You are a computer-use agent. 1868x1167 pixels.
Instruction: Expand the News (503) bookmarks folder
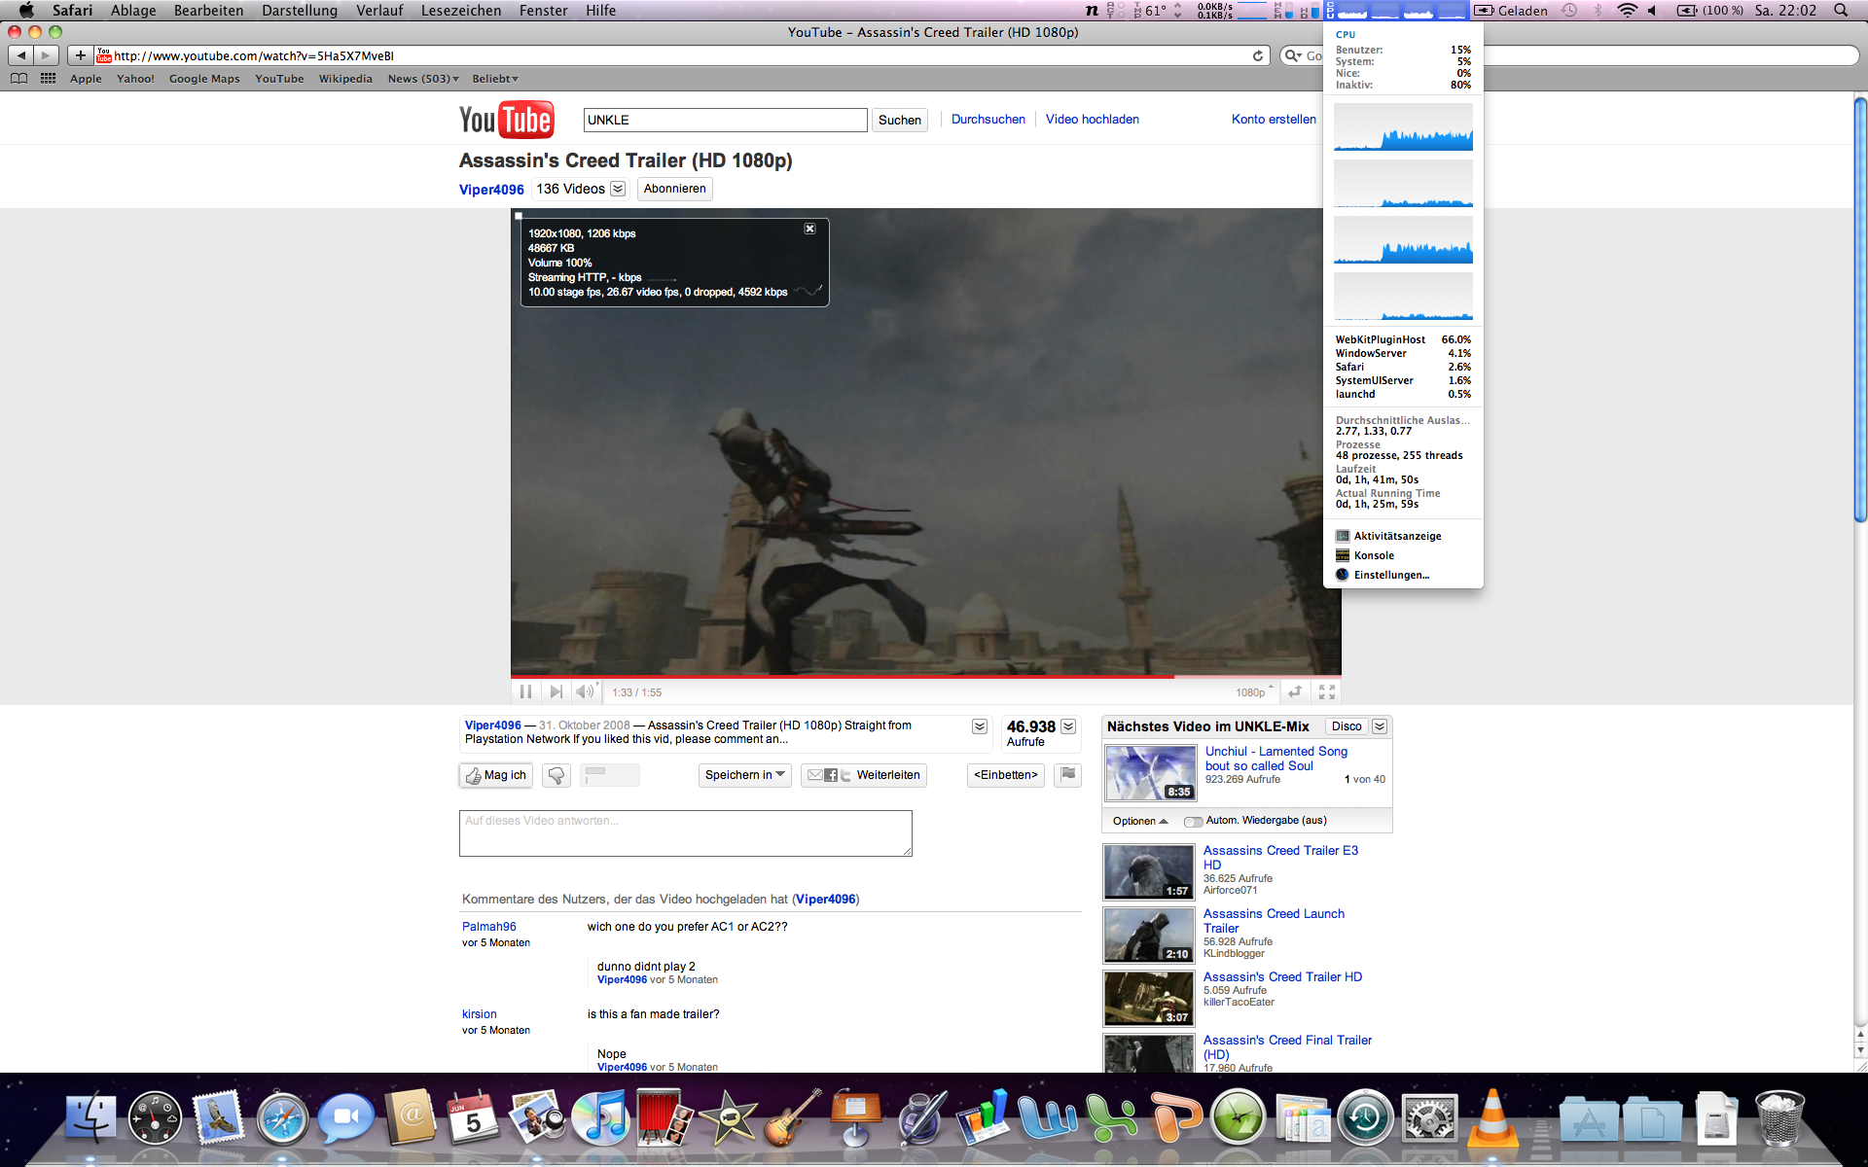tap(423, 79)
